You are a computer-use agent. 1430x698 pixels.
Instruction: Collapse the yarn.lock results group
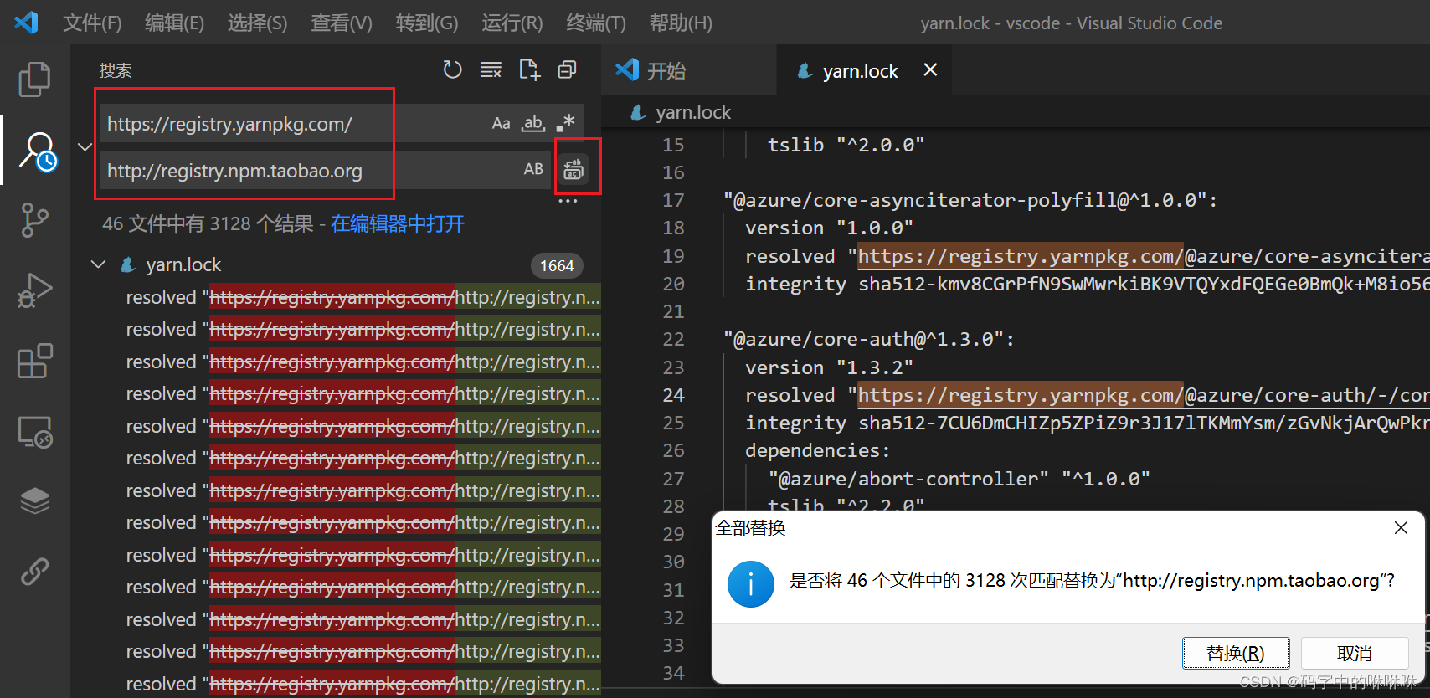click(x=98, y=264)
